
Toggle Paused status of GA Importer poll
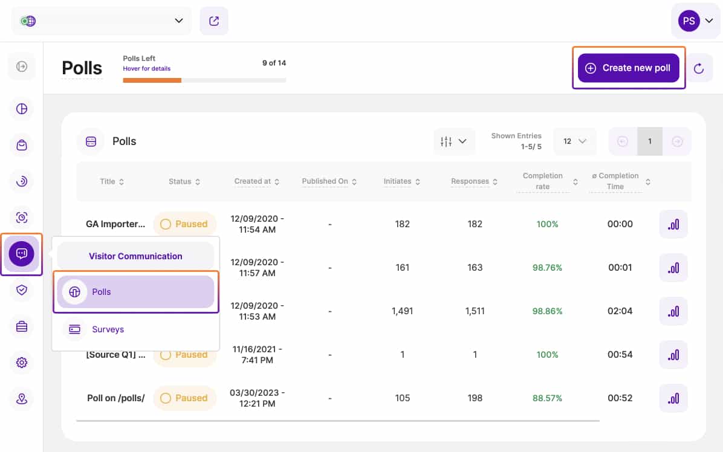pyautogui.click(x=185, y=224)
